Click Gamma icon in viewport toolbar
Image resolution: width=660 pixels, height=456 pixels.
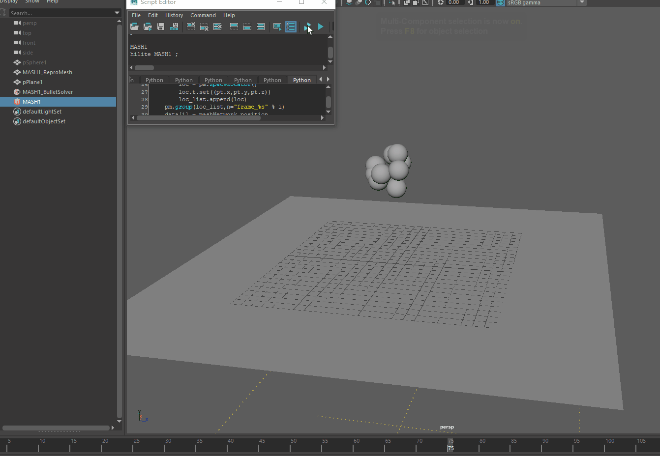[471, 2]
